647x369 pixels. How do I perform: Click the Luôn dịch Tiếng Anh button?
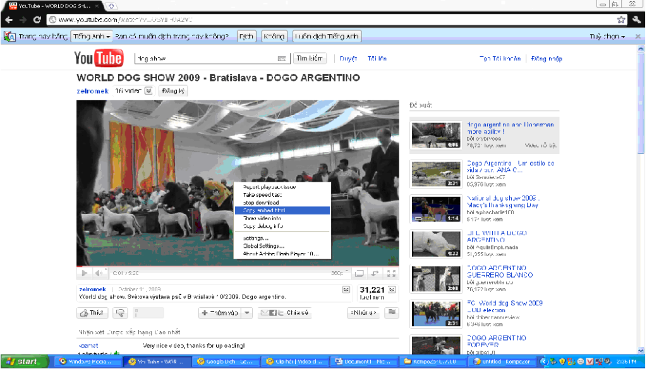pos(327,37)
